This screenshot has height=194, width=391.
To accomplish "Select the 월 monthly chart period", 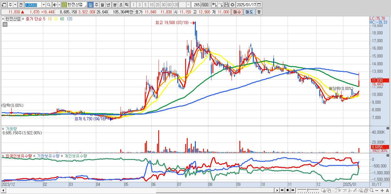I will point(102,5).
